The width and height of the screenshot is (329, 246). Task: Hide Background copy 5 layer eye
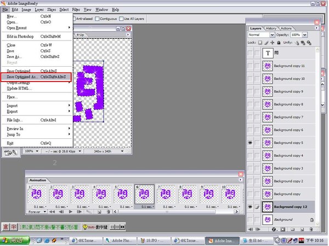pos(250,143)
